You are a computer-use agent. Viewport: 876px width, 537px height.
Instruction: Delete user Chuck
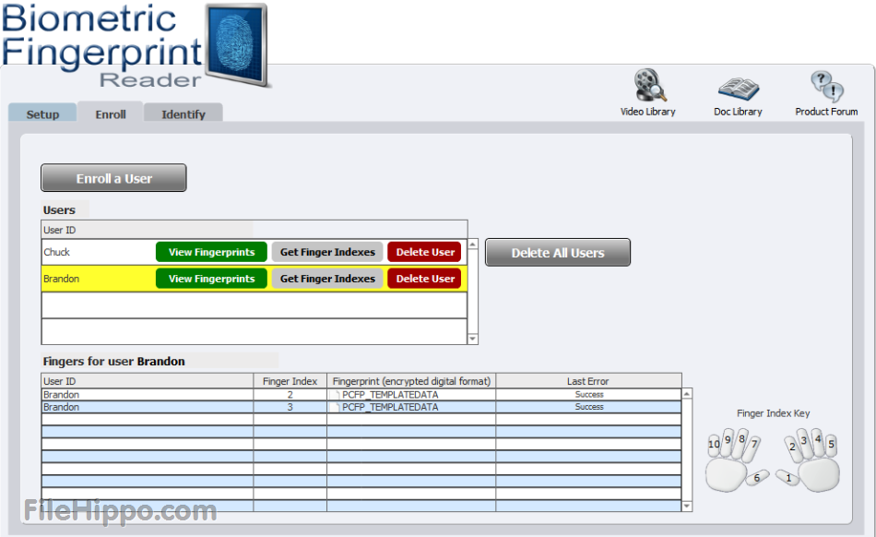424,251
